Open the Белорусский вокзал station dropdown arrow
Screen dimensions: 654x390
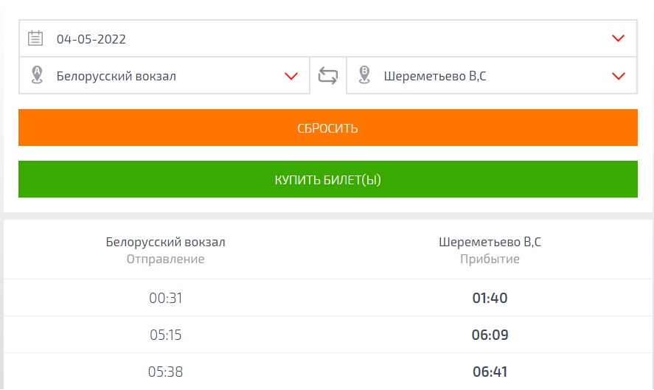pos(291,76)
